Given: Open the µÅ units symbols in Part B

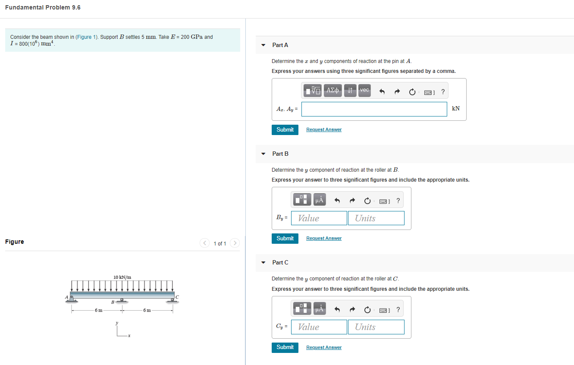Looking at the screenshot, I should pos(320,199).
